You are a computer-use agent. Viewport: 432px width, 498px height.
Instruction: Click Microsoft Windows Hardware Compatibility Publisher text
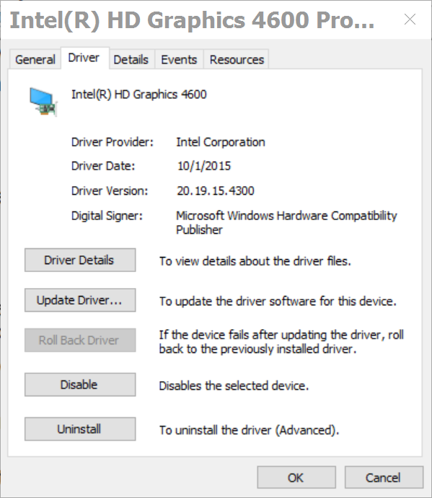pos(286,222)
